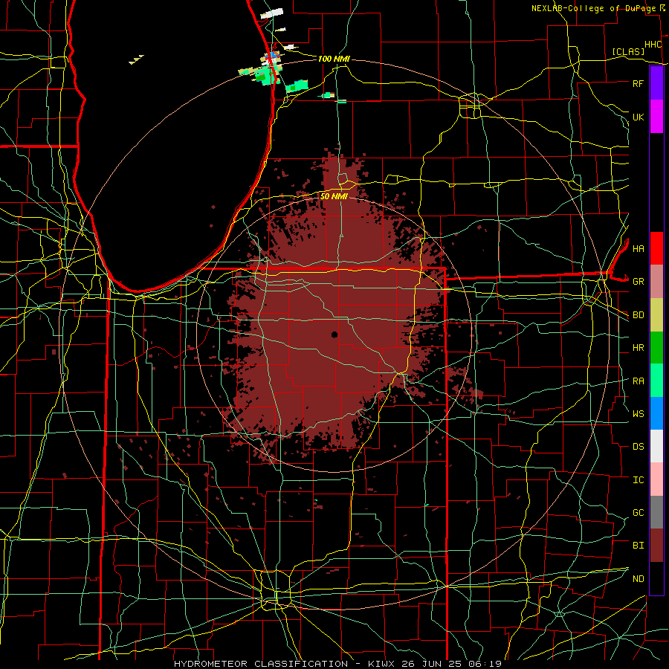Click the ND legend label
Image resolution: width=669 pixels, height=669 pixels.
point(638,579)
